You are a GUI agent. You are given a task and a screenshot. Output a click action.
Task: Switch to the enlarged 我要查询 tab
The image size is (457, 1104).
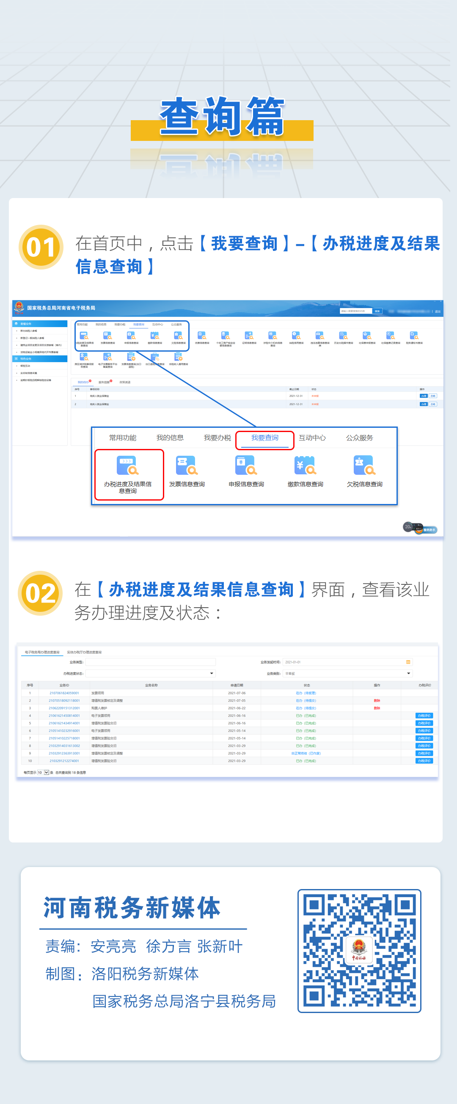pyautogui.click(x=264, y=438)
